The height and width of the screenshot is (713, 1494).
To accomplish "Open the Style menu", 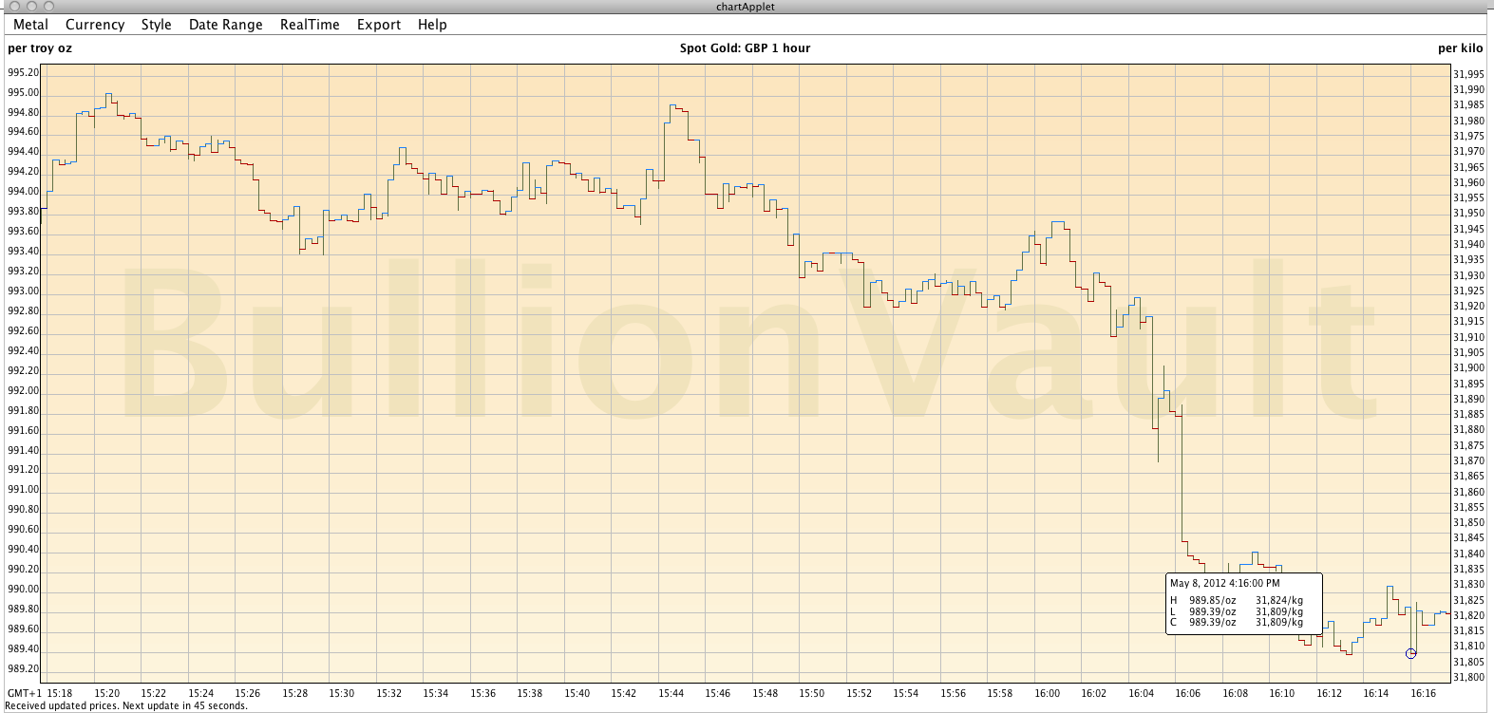I will (x=157, y=25).
